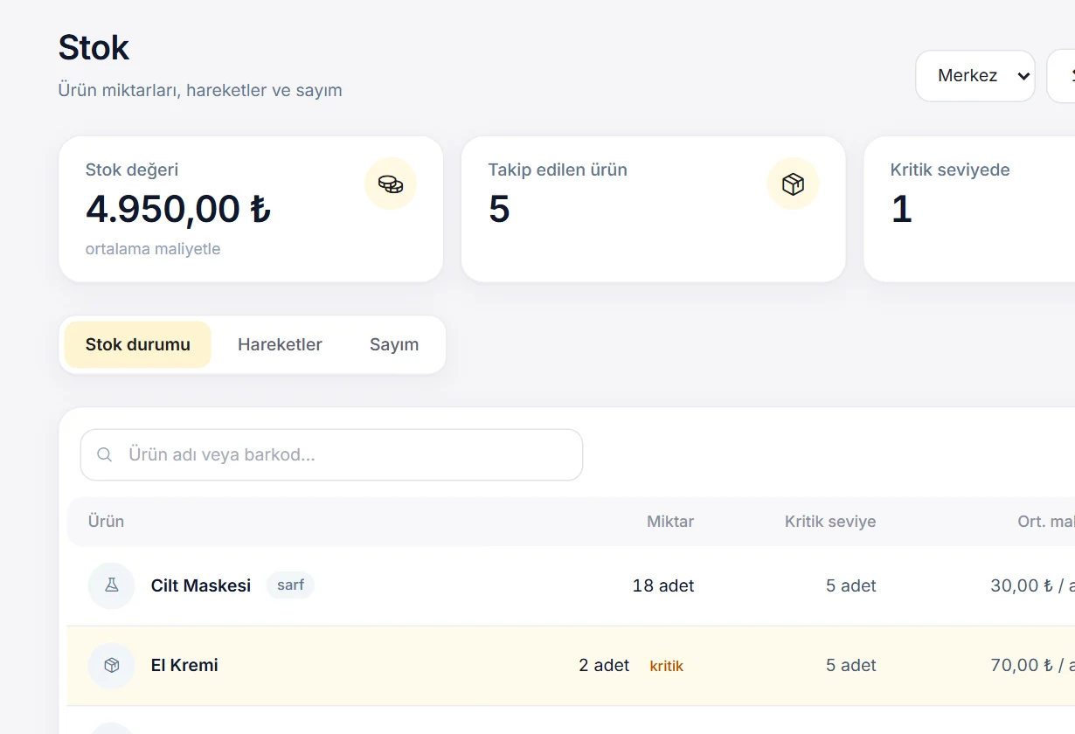This screenshot has width=1075, height=734.
Task: Sort by the Miktar column header
Action: click(x=670, y=522)
